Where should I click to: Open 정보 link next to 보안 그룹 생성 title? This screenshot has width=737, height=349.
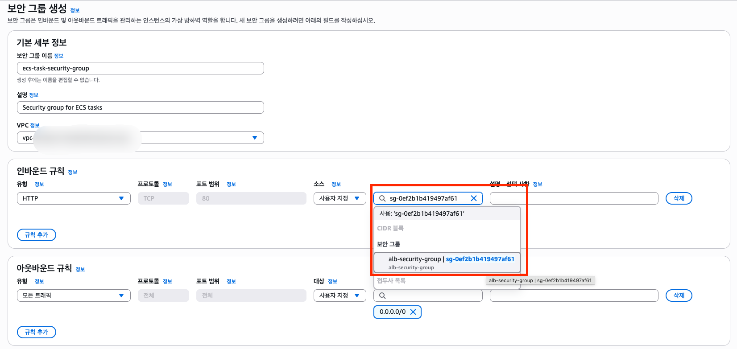pyautogui.click(x=75, y=10)
